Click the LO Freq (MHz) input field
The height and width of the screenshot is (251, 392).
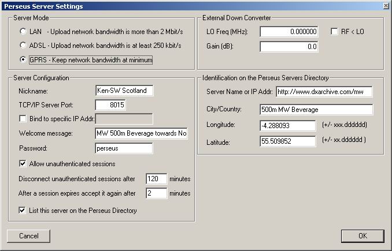tap(289, 32)
